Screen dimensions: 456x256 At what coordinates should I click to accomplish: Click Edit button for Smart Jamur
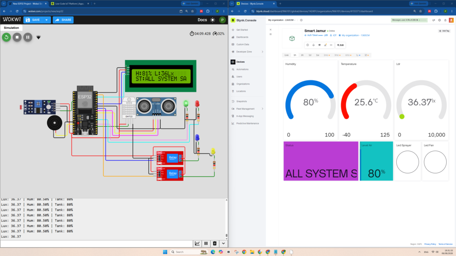click(341, 45)
